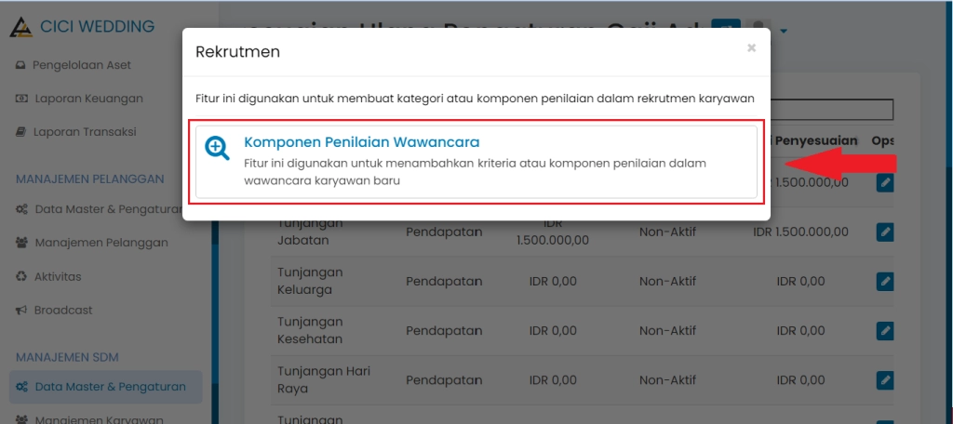Click Non-Aktif status in Tunjangan Jabatan row
The width and height of the screenshot is (953, 424).
pyautogui.click(x=667, y=232)
